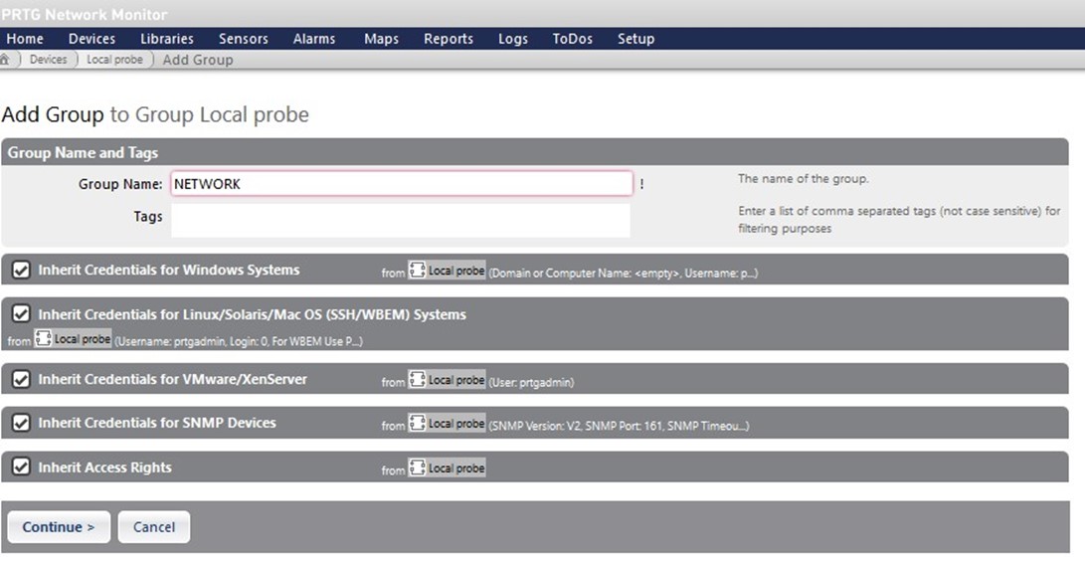The width and height of the screenshot is (1085, 563).
Task: Open the Home menu
Action: tap(25, 39)
